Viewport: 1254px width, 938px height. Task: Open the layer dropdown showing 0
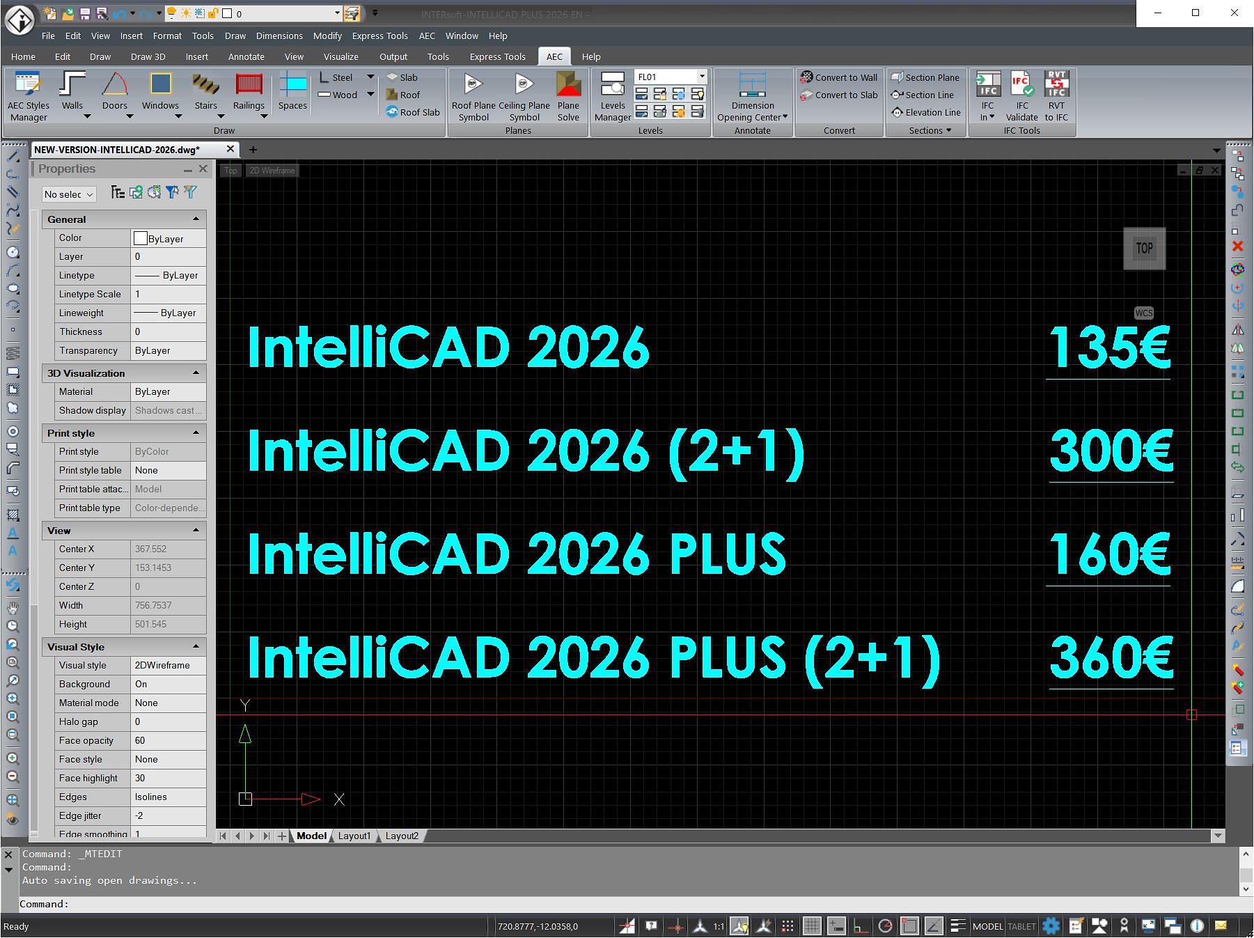[337, 13]
